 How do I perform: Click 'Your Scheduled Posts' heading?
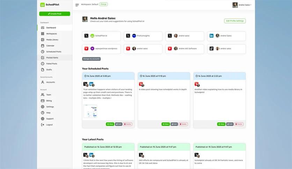pos(95,69)
